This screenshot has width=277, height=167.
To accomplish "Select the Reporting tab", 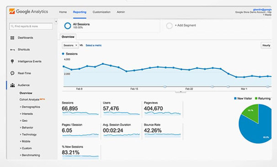I will point(80,12).
